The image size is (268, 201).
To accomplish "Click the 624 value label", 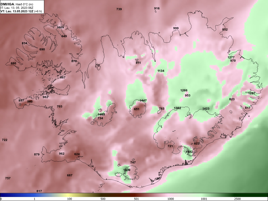I will (77, 154).
